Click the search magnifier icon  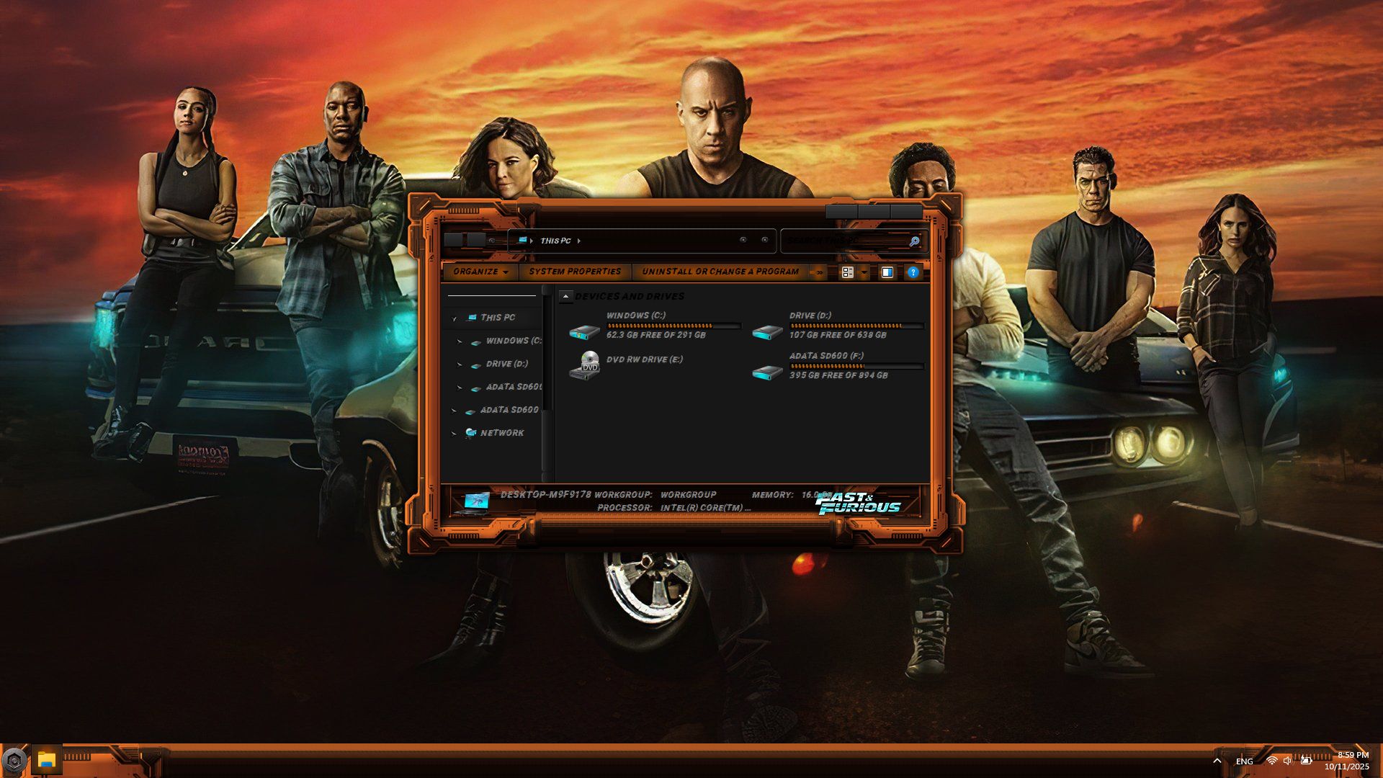point(914,241)
